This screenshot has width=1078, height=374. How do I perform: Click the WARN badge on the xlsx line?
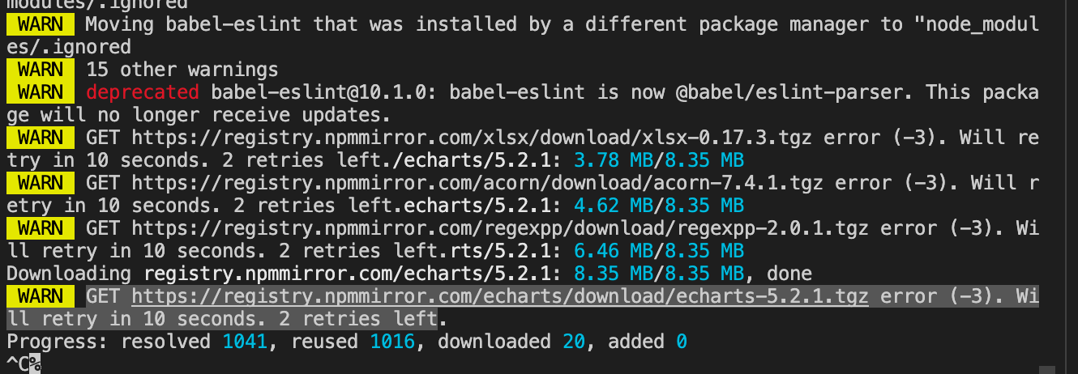(41, 138)
